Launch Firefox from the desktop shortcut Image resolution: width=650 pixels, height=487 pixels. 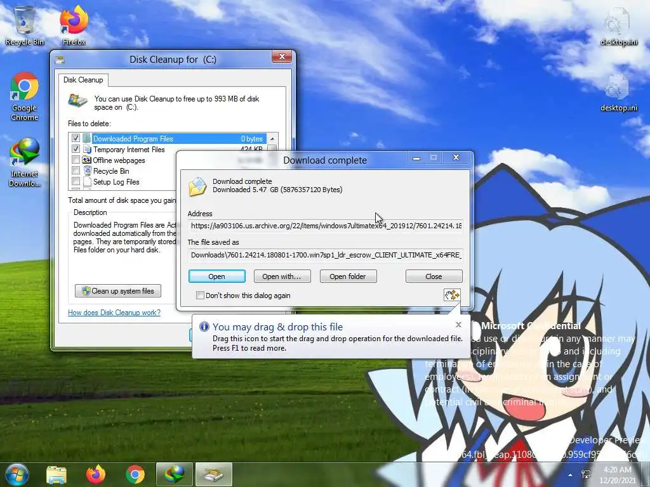click(74, 25)
